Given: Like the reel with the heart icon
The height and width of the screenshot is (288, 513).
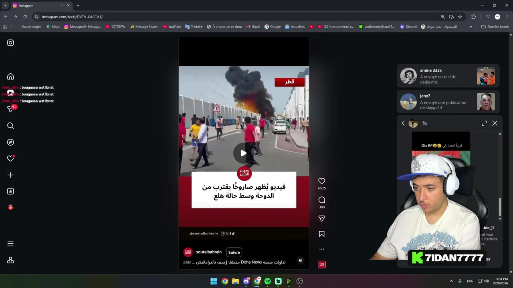Looking at the screenshot, I should [x=321, y=181].
